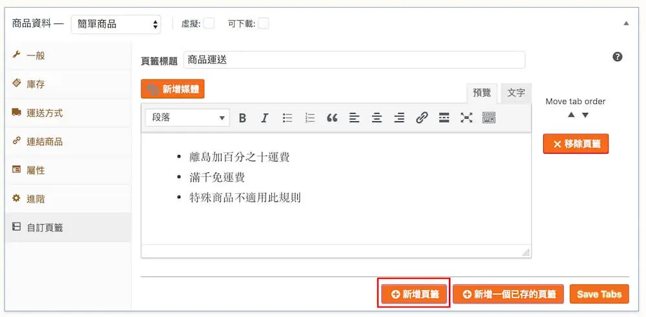Switch editor to 預覽 visual tab
The width and height of the screenshot is (646, 317).
(482, 93)
